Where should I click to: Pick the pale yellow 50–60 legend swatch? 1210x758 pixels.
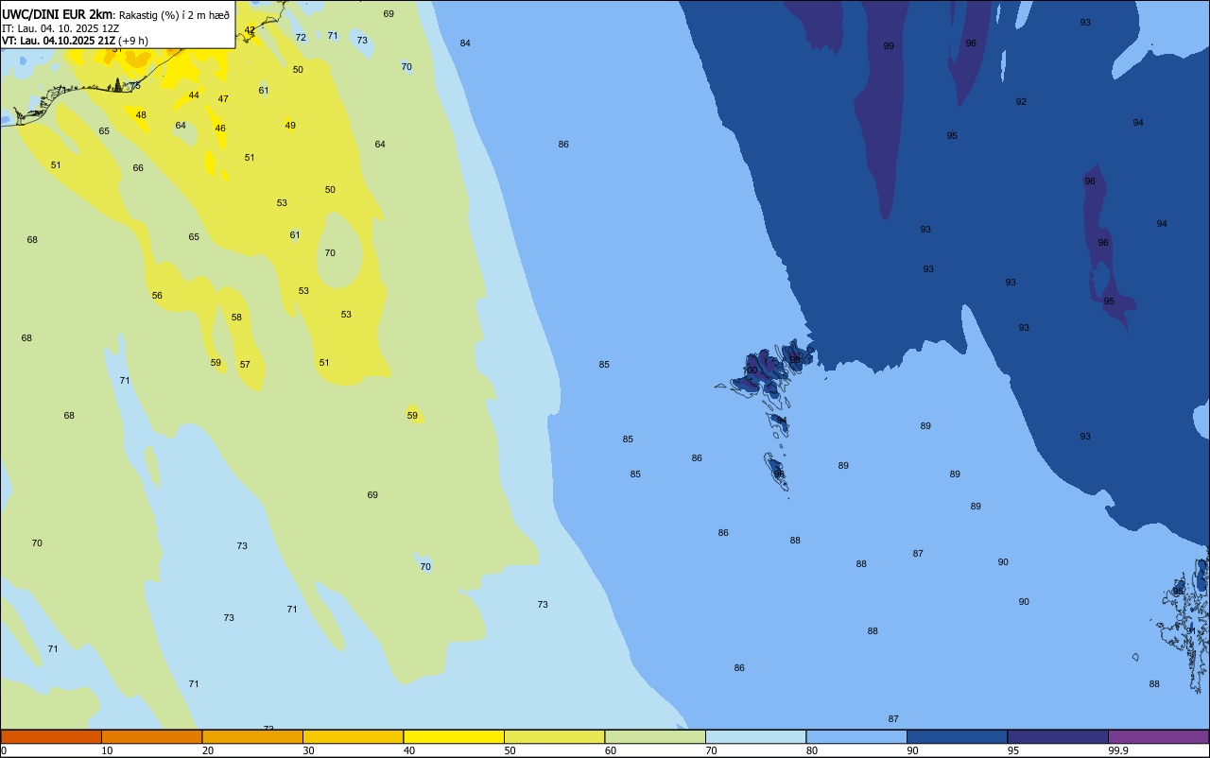(x=554, y=736)
